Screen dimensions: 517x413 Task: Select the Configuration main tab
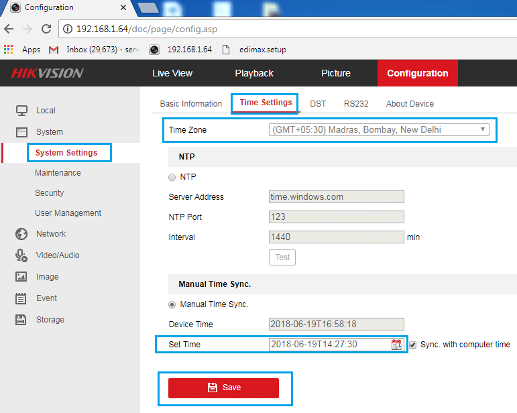point(418,73)
